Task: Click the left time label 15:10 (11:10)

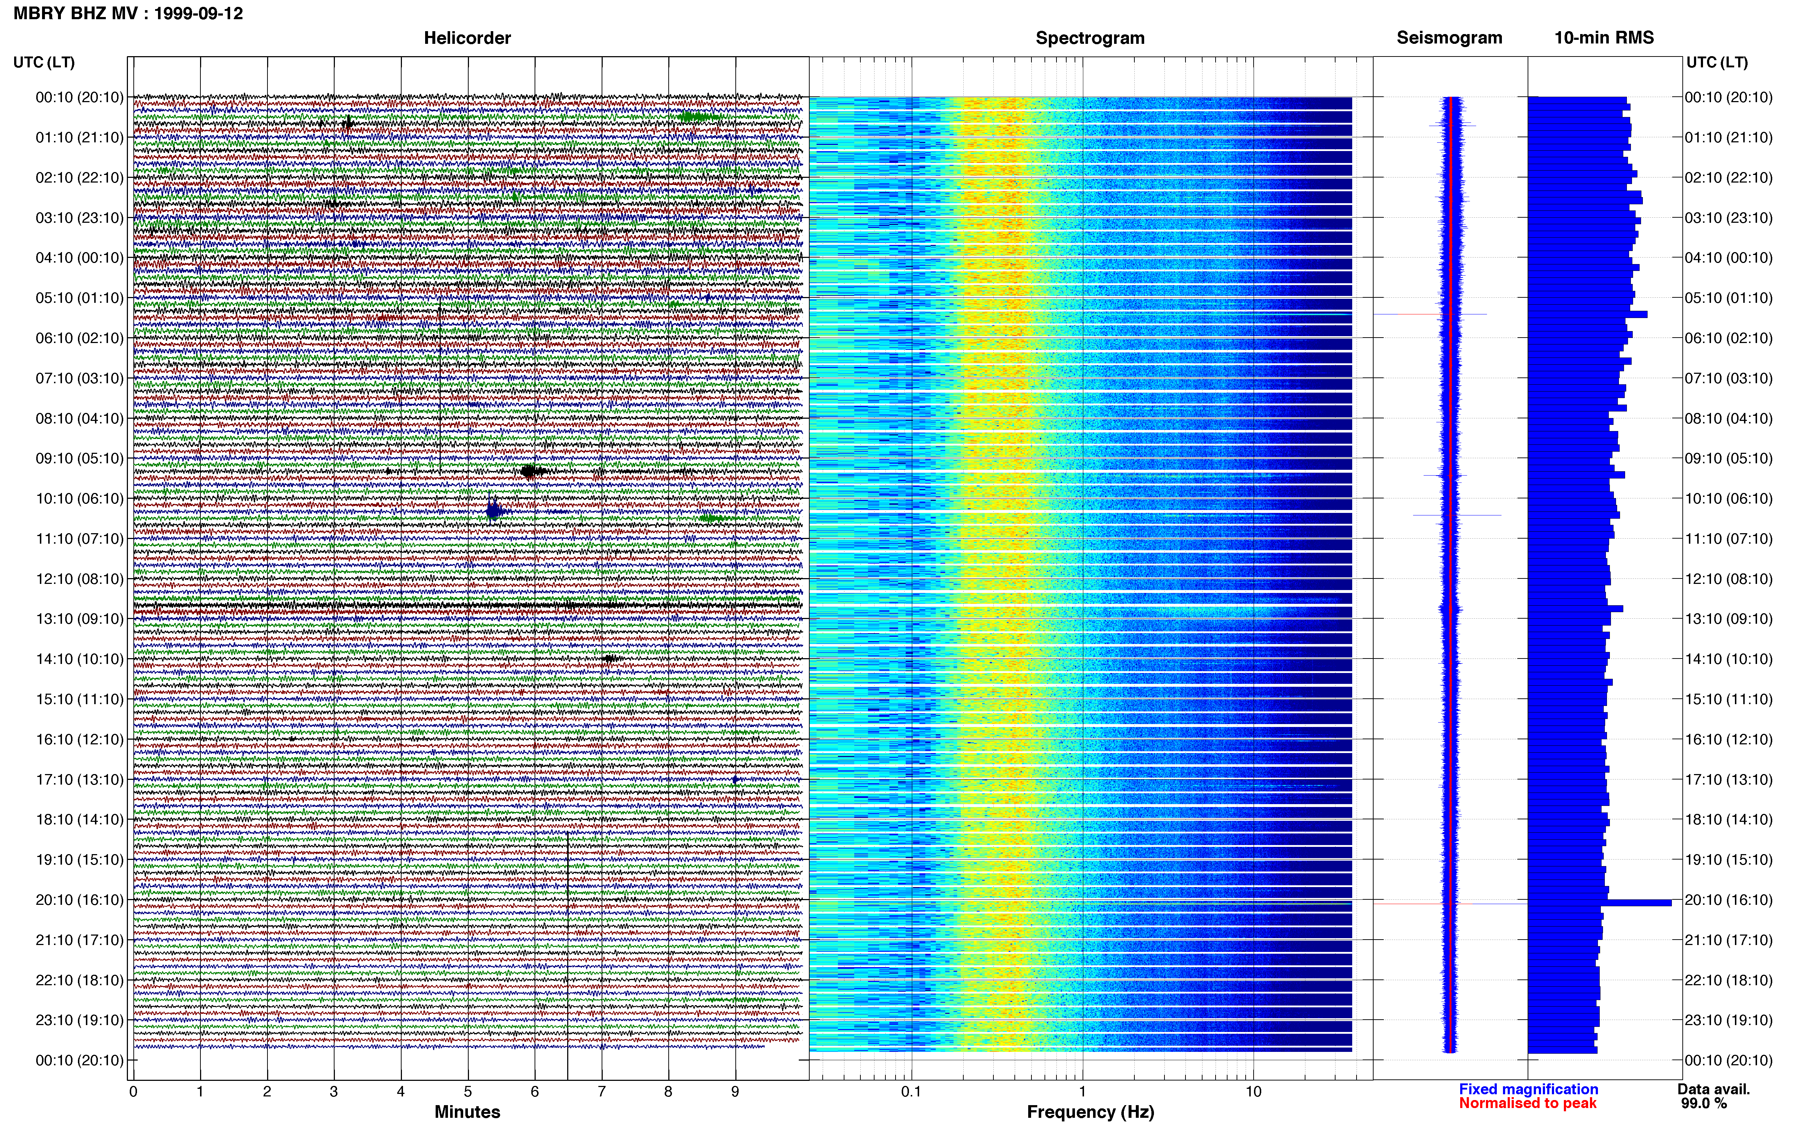Action: point(80,699)
